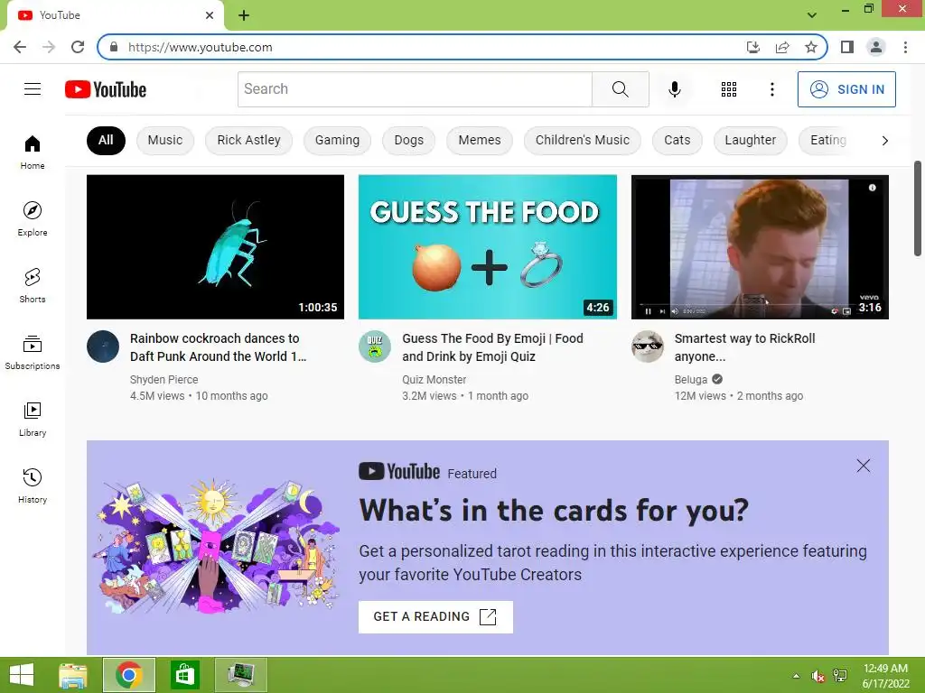Image resolution: width=925 pixels, height=693 pixels.
Task: Click Chrome icon in taskbar
Action: [x=129, y=675]
